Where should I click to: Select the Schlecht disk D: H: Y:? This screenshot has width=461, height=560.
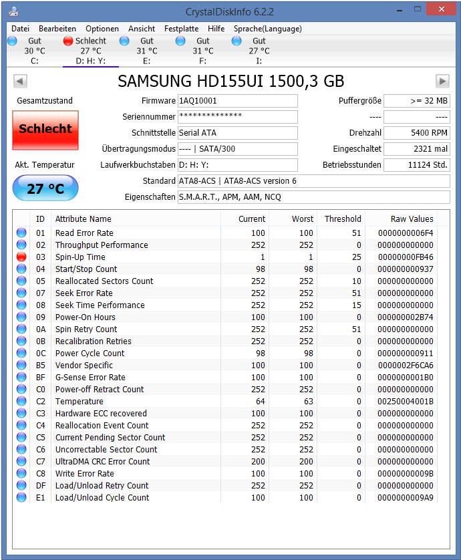[91, 51]
